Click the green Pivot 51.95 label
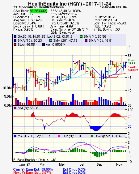The image size is (139, 174). (132, 62)
